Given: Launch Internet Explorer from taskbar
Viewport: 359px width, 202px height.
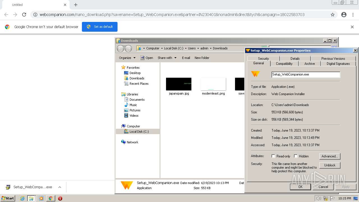Looking at the screenshot, I should point(22,198).
